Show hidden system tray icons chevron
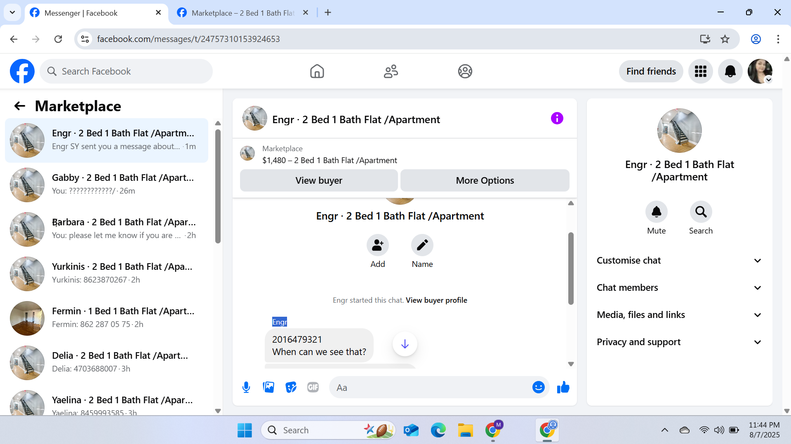The height and width of the screenshot is (444, 791). click(664, 430)
